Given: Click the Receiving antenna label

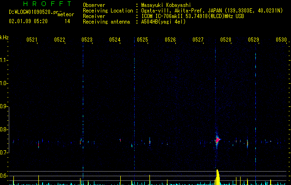Looking at the screenshot, I should (106, 22).
